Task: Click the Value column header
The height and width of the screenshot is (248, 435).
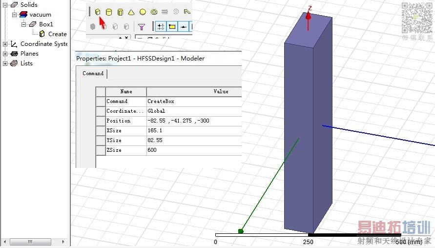Action: coord(194,92)
